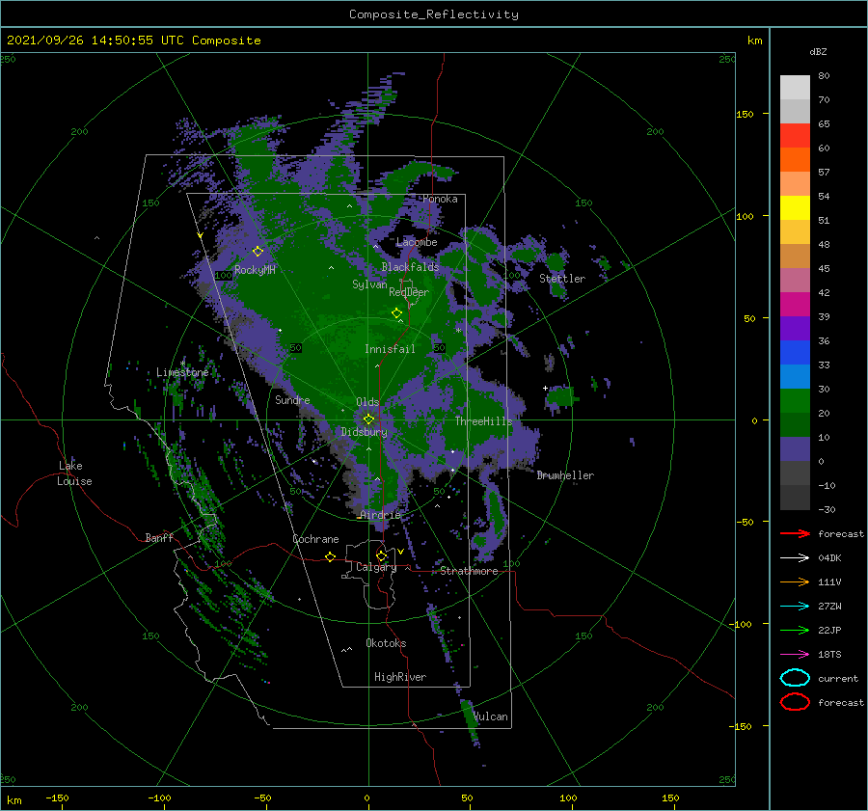Select the yellow 54 dBZ color swatch

795,207
